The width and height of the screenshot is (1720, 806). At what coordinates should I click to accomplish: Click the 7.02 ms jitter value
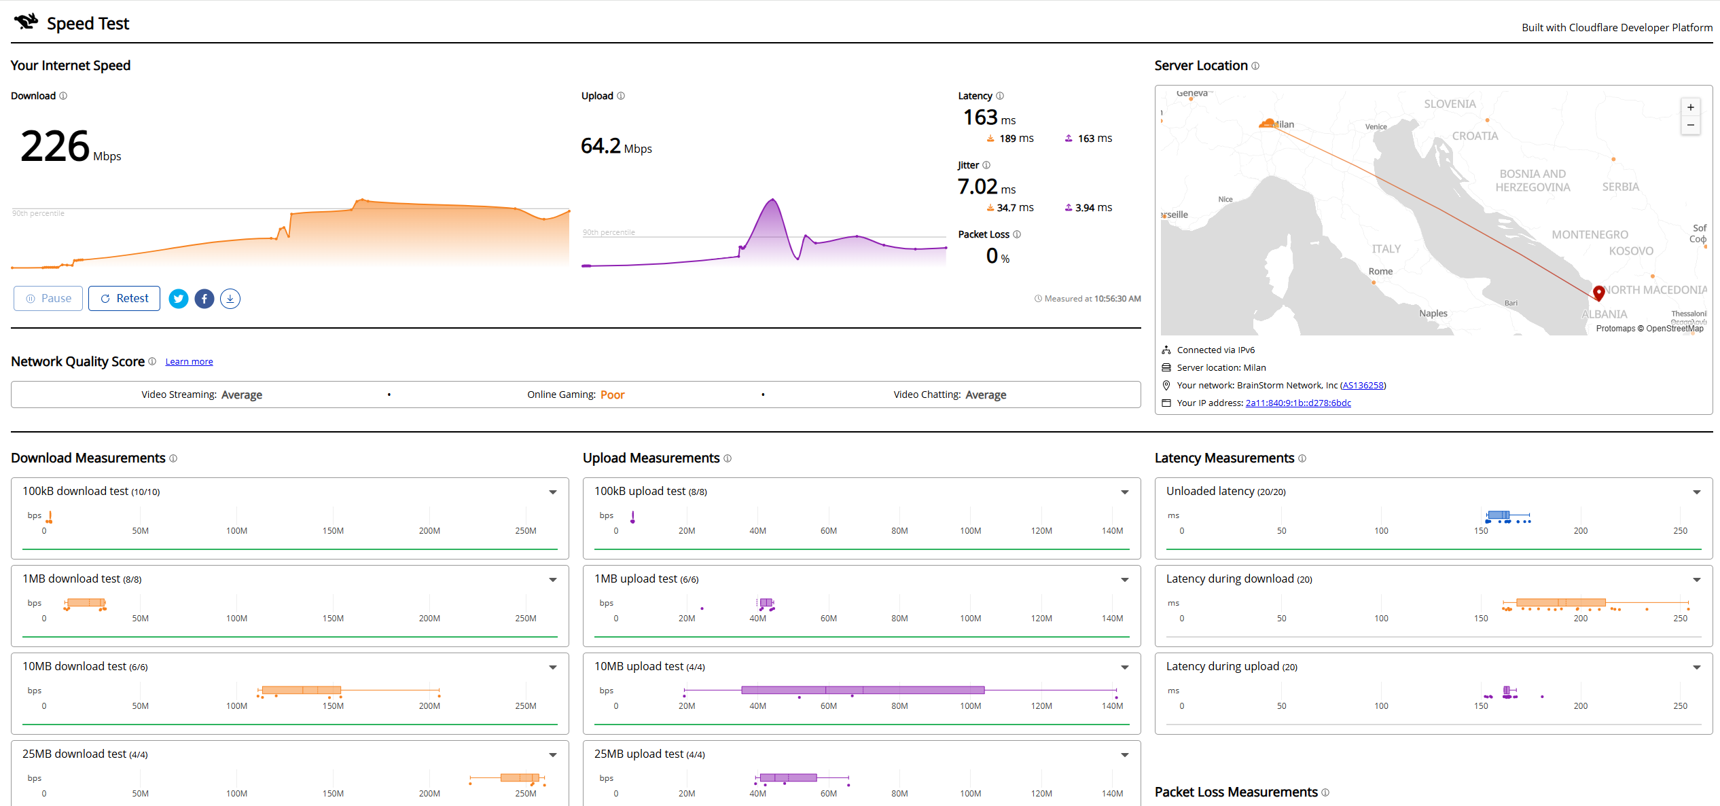986,187
